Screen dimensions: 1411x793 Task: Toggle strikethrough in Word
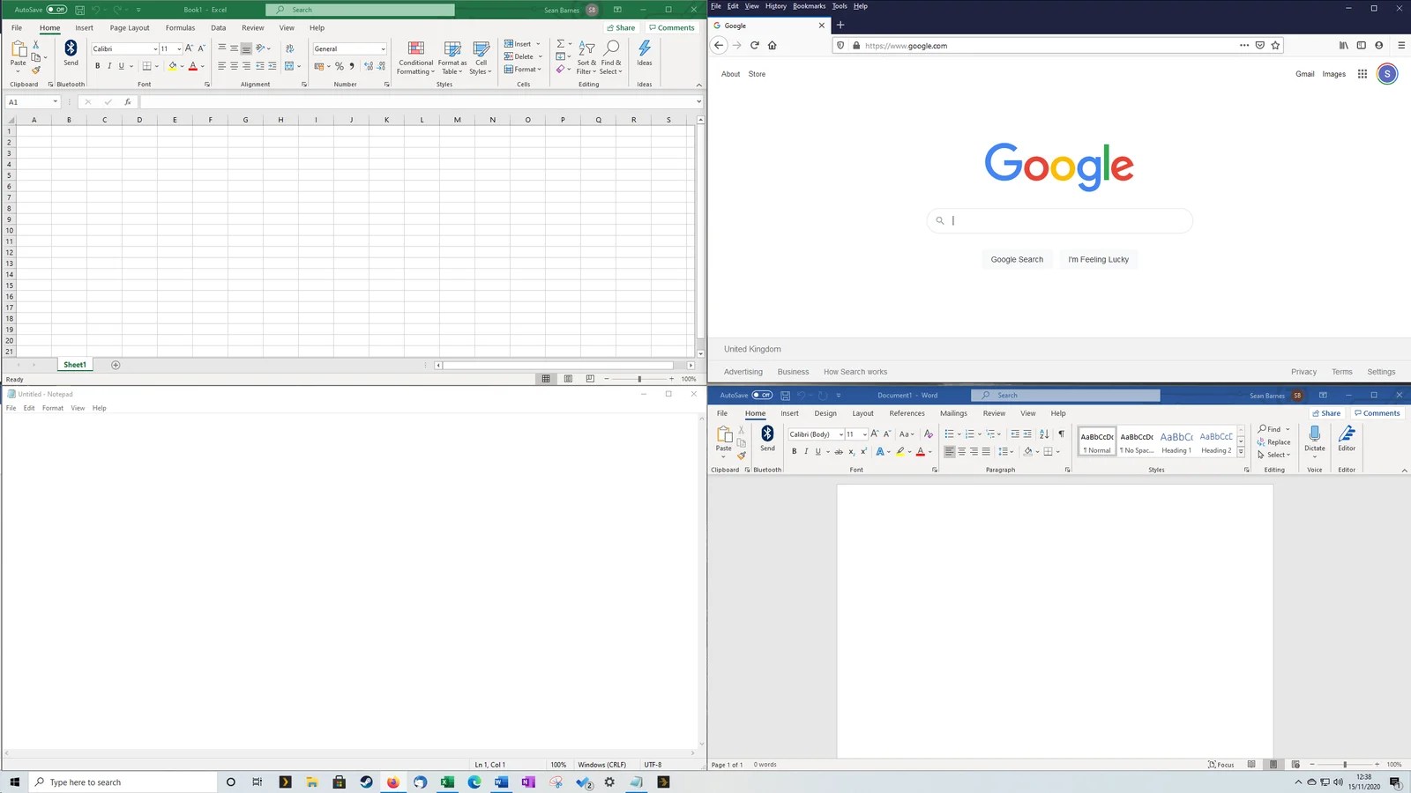click(839, 452)
